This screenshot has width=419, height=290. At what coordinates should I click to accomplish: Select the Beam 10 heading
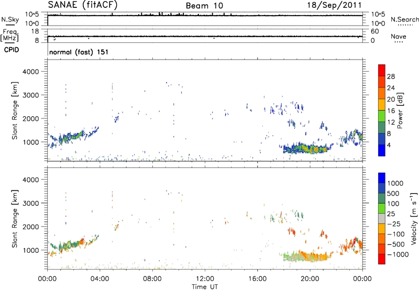click(204, 6)
